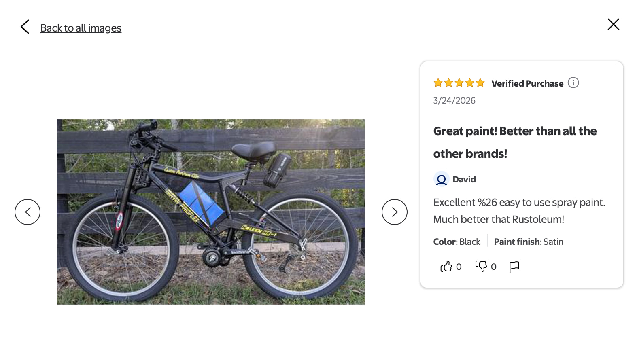Show the previous review image
637x339 pixels.
28,212
